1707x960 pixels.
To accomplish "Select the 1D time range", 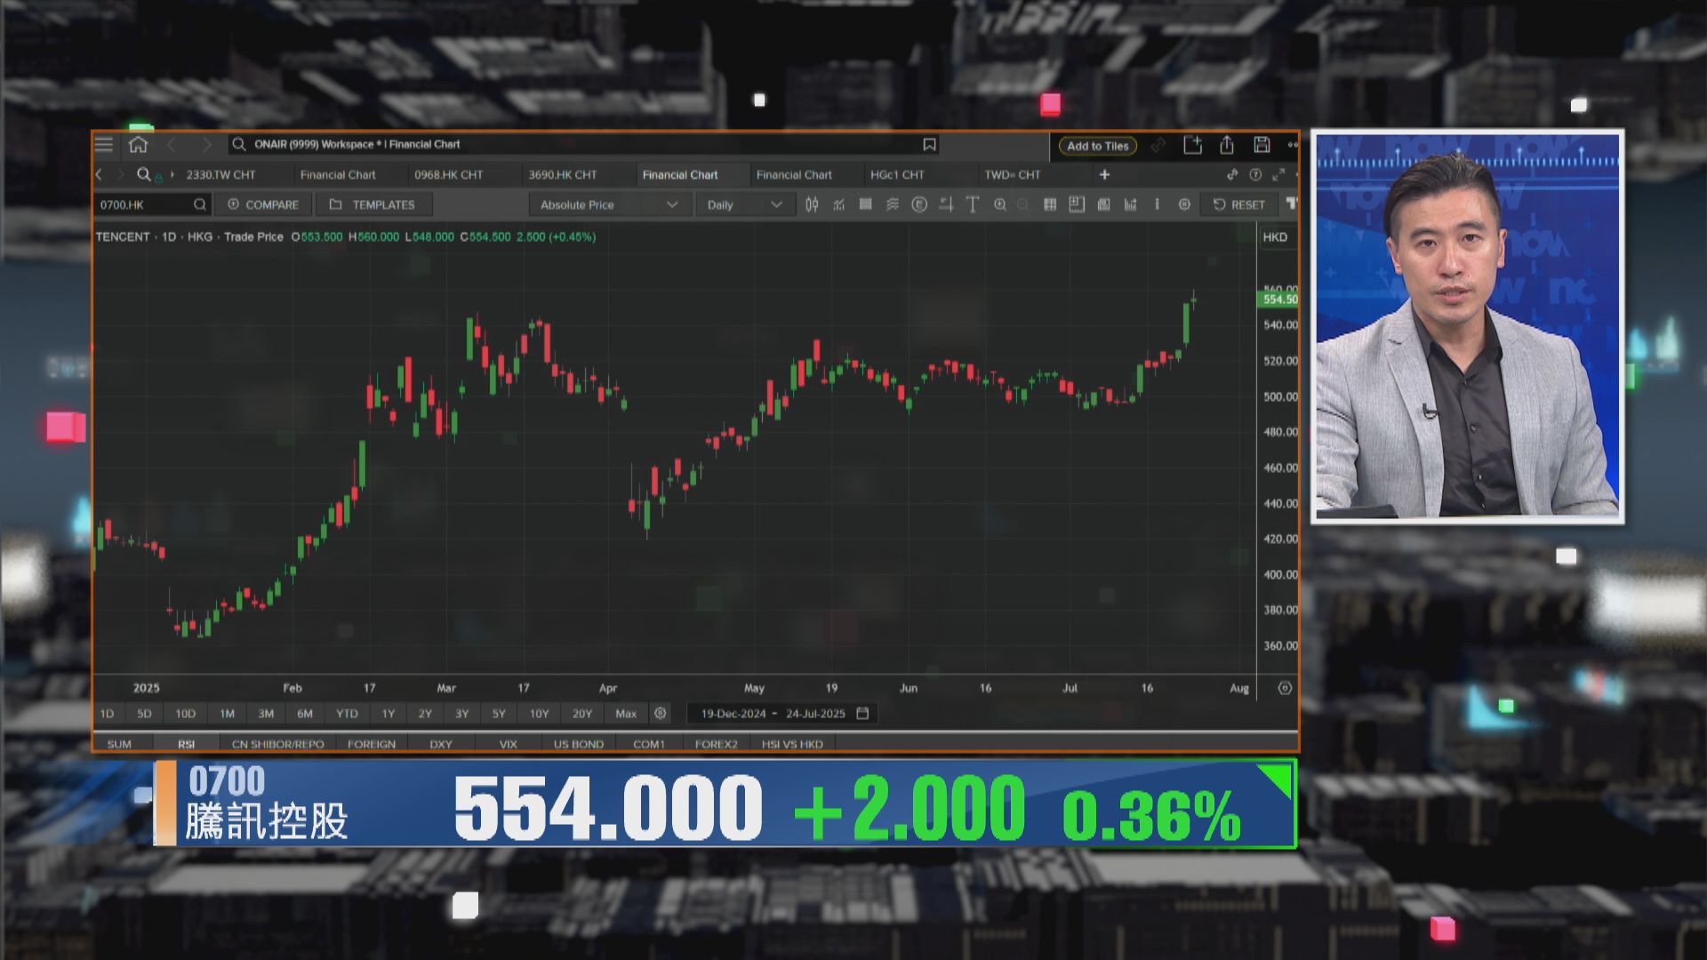I will [x=107, y=714].
